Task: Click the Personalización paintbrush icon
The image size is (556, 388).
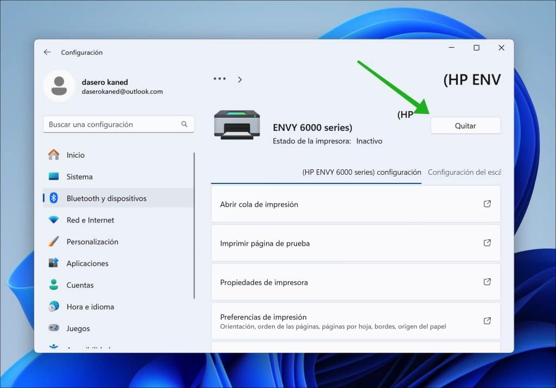Action: point(54,241)
